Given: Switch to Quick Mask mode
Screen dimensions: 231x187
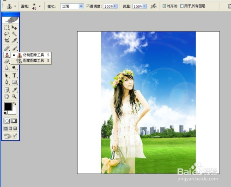Looking at the screenshot, I should [14, 121].
